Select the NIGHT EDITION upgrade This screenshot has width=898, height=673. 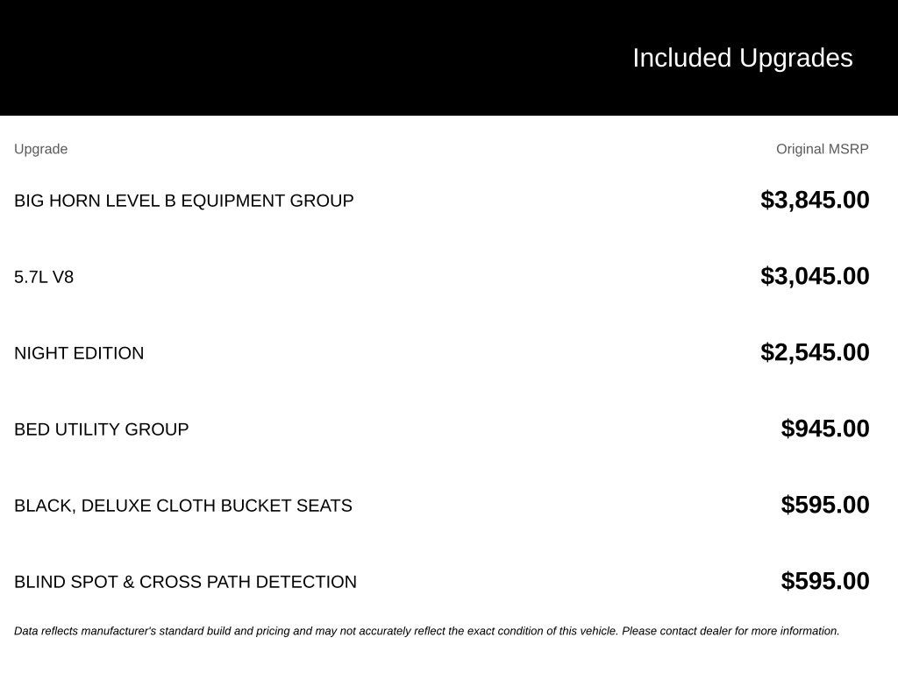(79, 353)
